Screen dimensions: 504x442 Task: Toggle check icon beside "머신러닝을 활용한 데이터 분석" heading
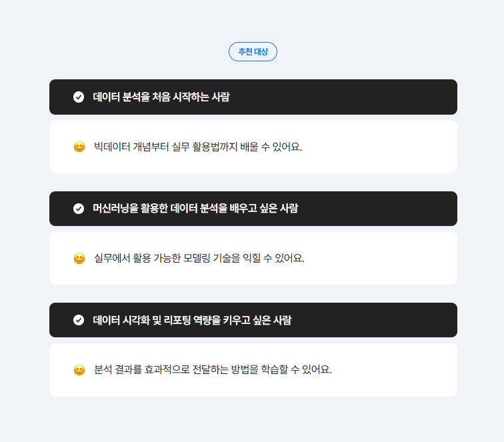tap(79, 209)
